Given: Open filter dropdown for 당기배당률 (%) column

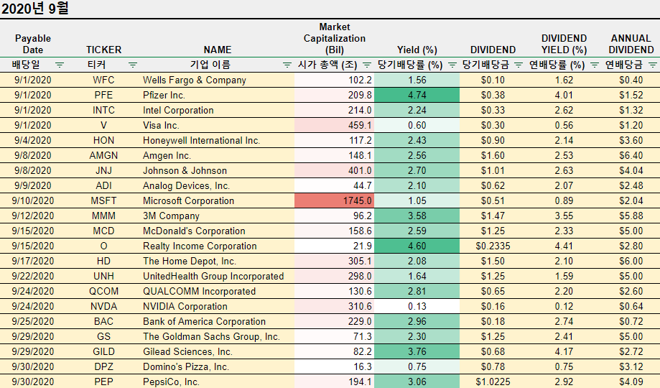Looking at the screenshot, I should coord(452,65).
